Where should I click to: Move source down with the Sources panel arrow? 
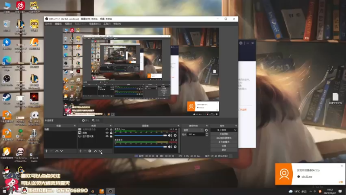point(100,151)
